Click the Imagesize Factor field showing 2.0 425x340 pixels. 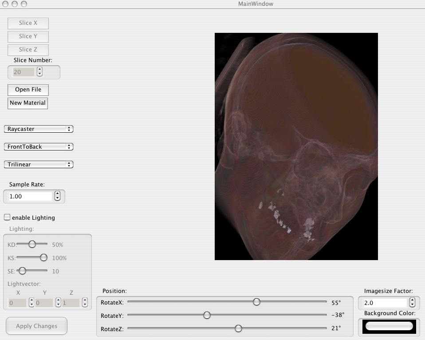tap(385, 303)
